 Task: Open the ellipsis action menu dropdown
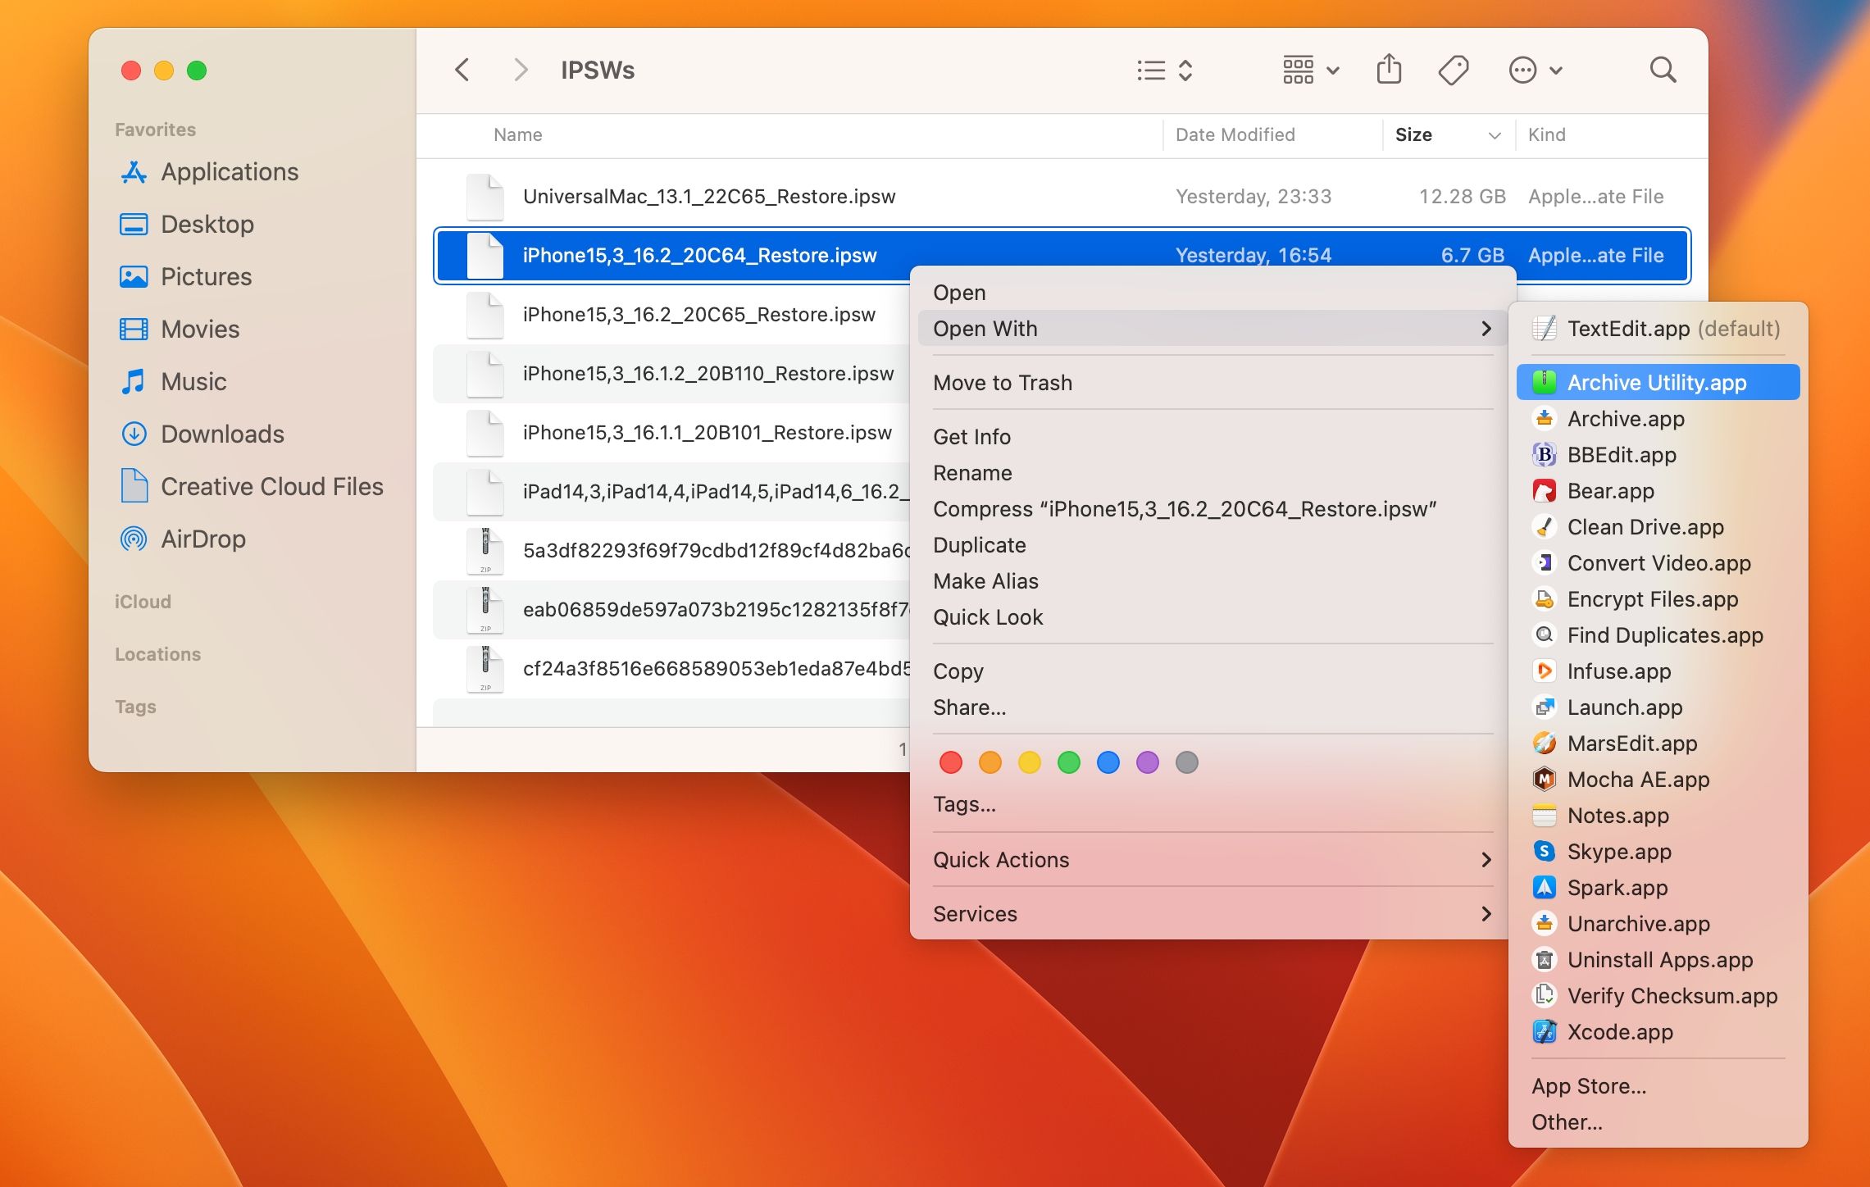click(1535, 70)
